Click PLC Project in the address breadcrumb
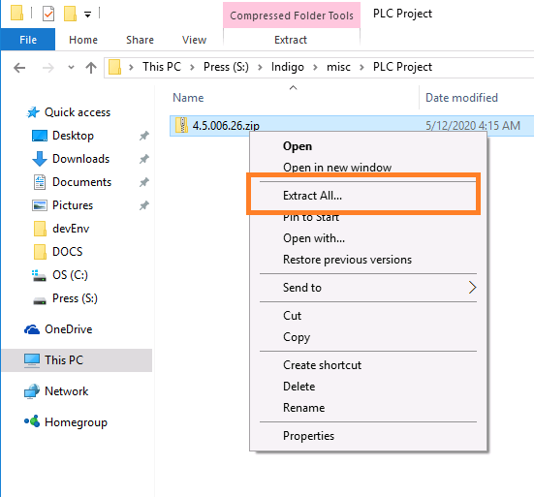The image size is (534, 497). click(x=402, y=67)
